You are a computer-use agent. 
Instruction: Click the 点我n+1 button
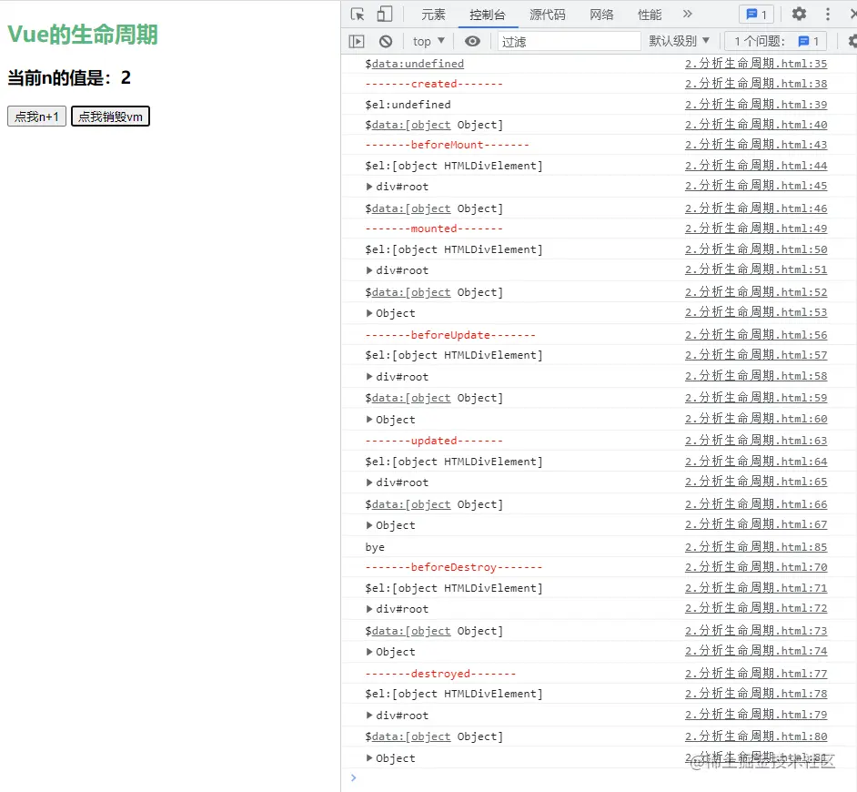click(x=36, y=117)
